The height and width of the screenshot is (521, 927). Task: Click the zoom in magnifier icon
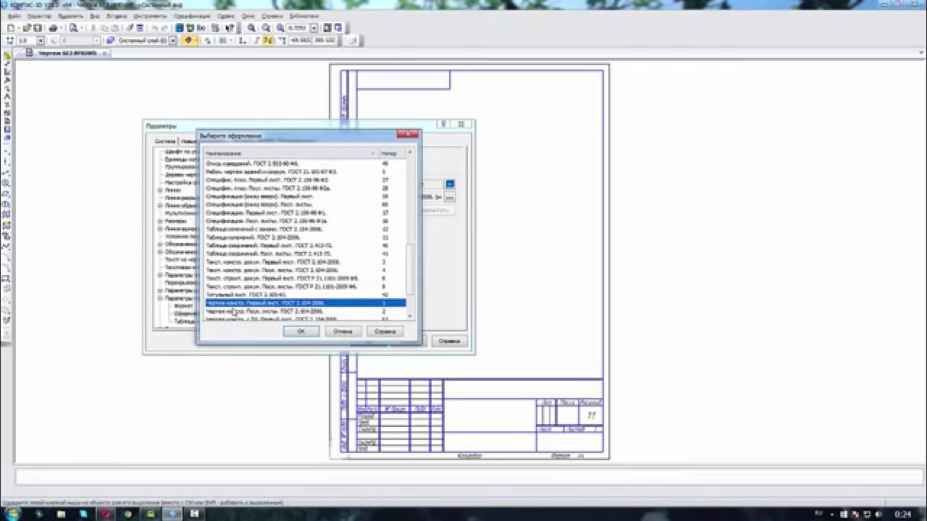251,27
